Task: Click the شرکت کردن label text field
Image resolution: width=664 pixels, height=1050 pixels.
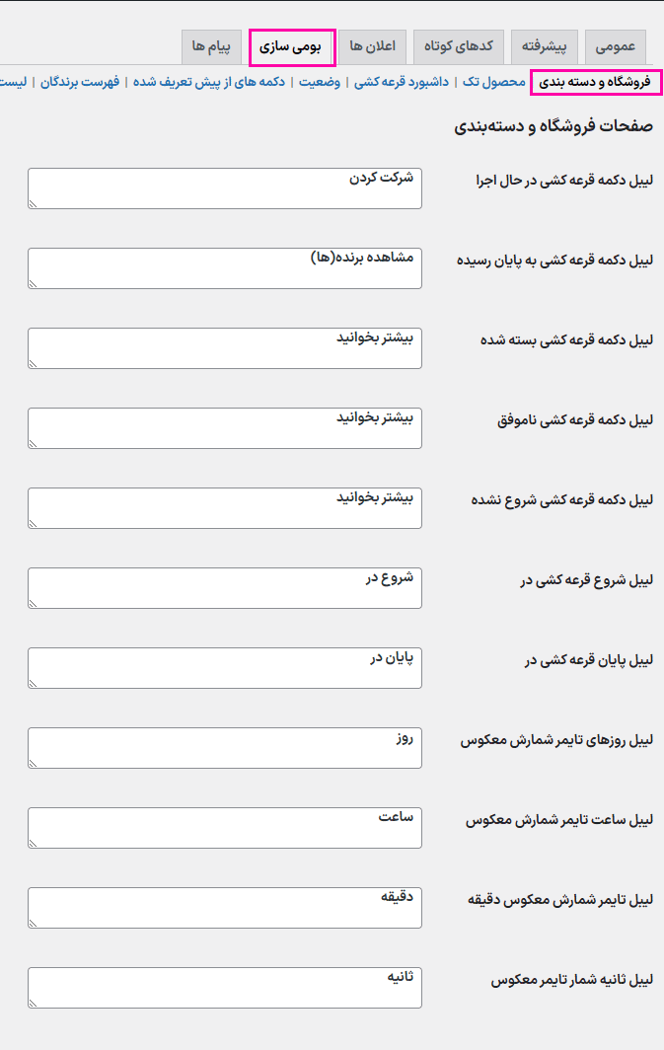Action: [225, 188]
